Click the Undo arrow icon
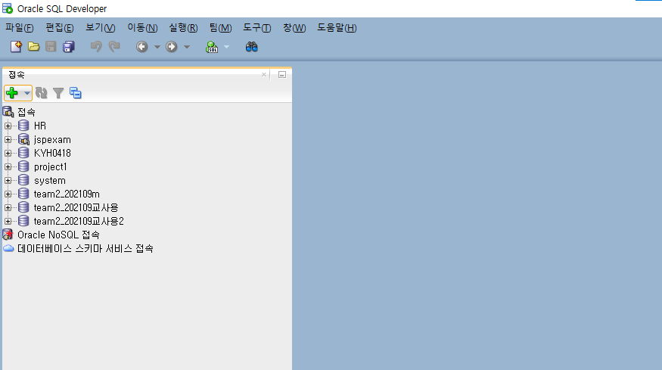This screenshot has height=370, width=662. 96,46
